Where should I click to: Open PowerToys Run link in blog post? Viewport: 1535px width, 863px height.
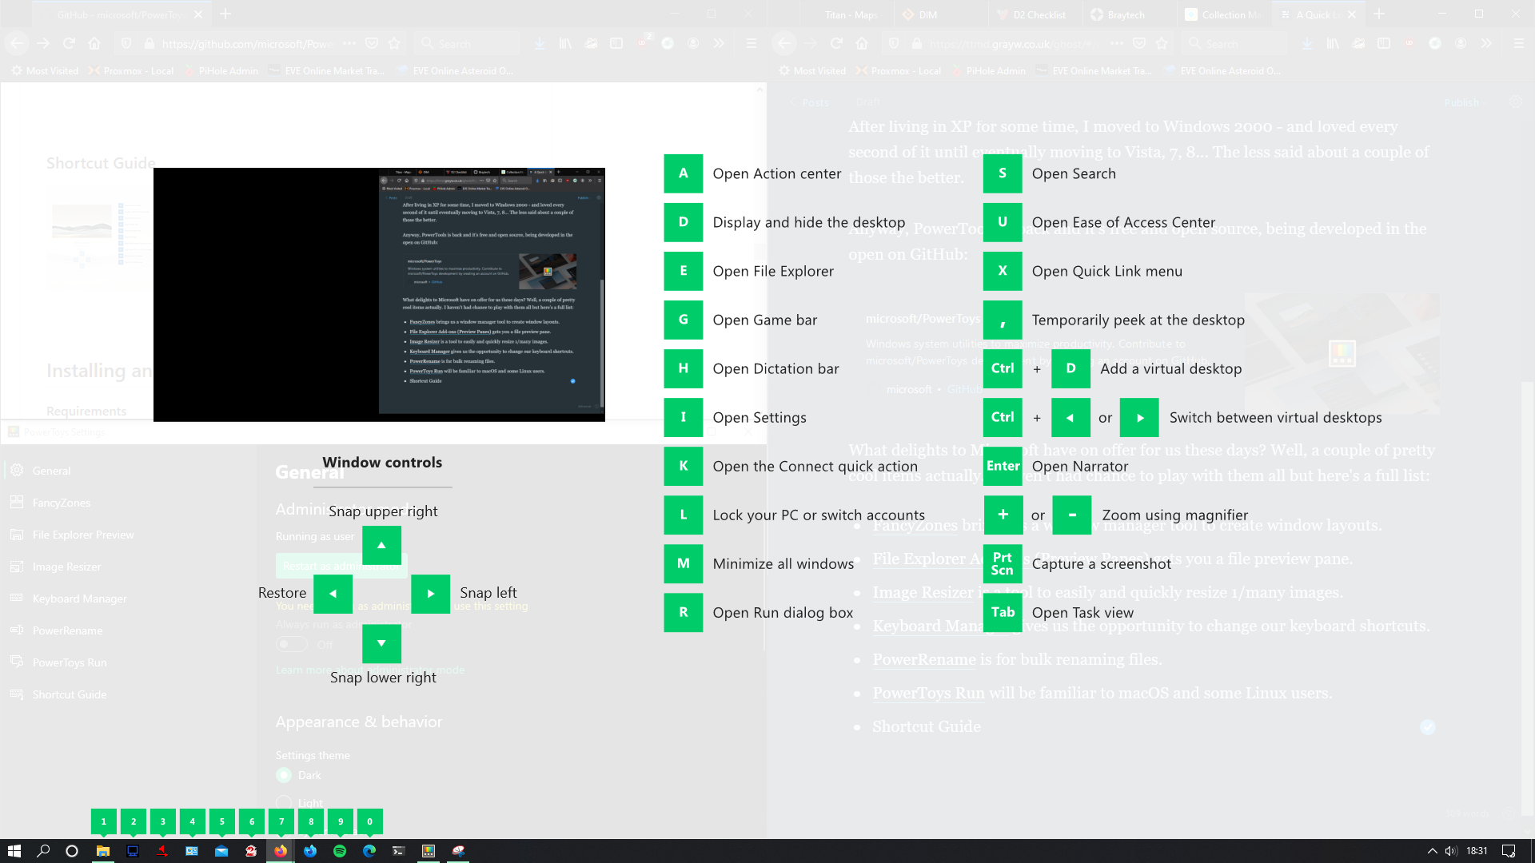(x=928, y=693)
